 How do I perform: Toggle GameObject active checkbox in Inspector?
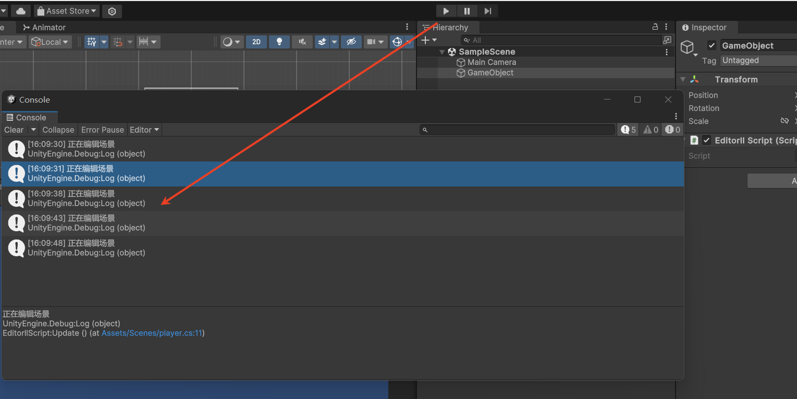tap(712, 46)
